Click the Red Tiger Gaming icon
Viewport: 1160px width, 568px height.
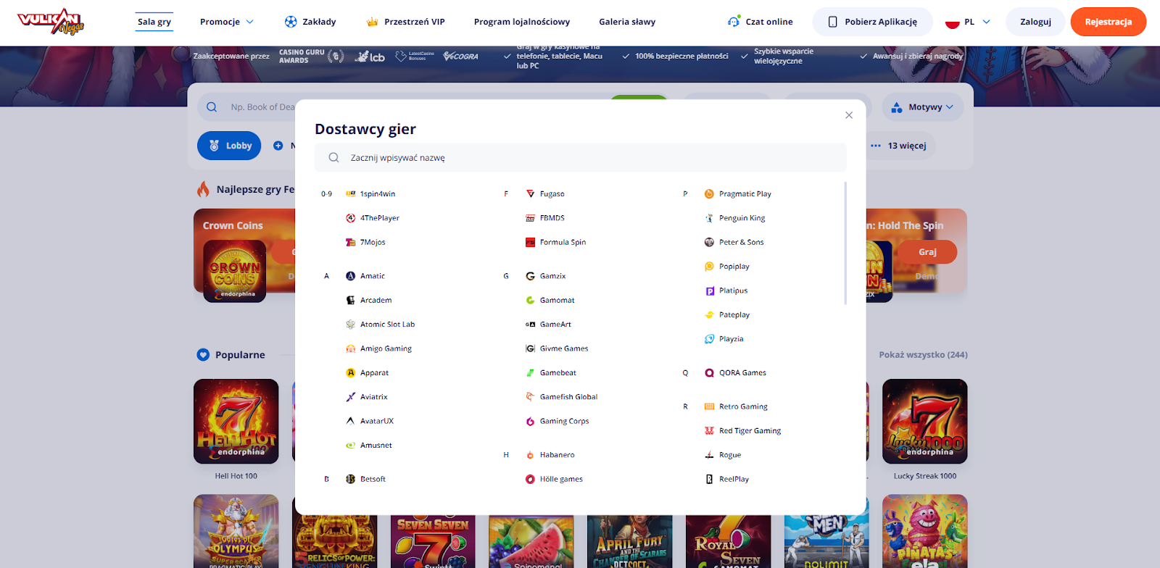point(709,431)
